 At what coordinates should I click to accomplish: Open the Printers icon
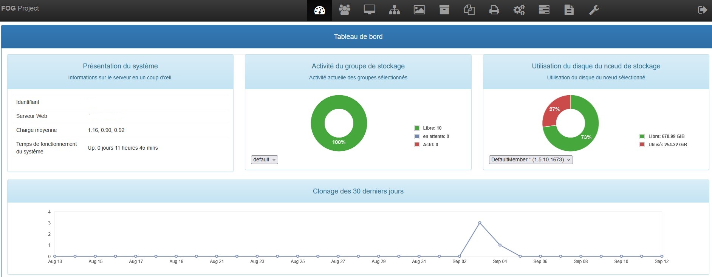(494, 10)
